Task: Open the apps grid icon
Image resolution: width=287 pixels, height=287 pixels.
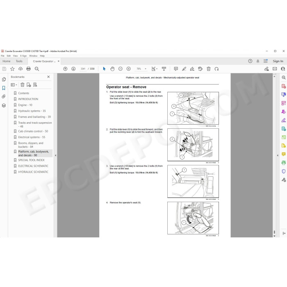Action: tap(266, 61)
